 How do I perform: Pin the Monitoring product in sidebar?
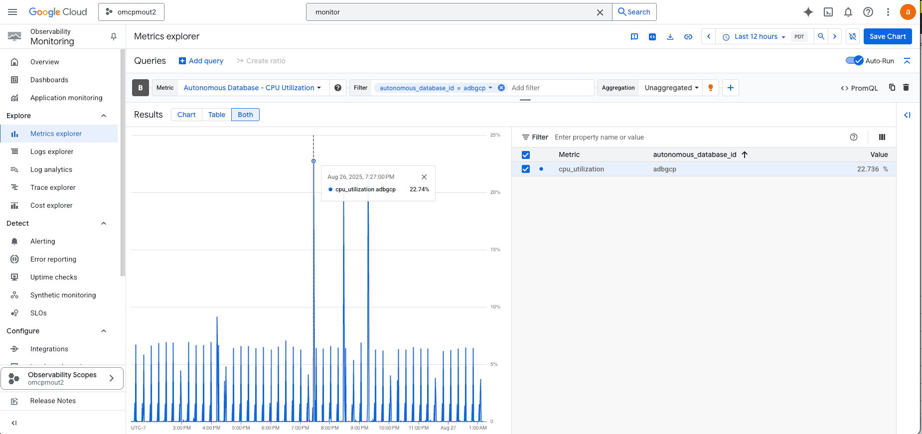114,36
